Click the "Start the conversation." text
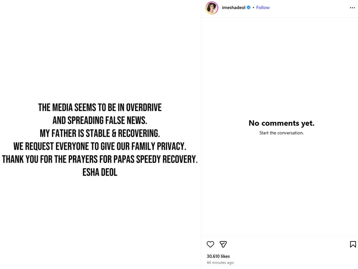Screen dimensions: 358x269 click(281, 133)
